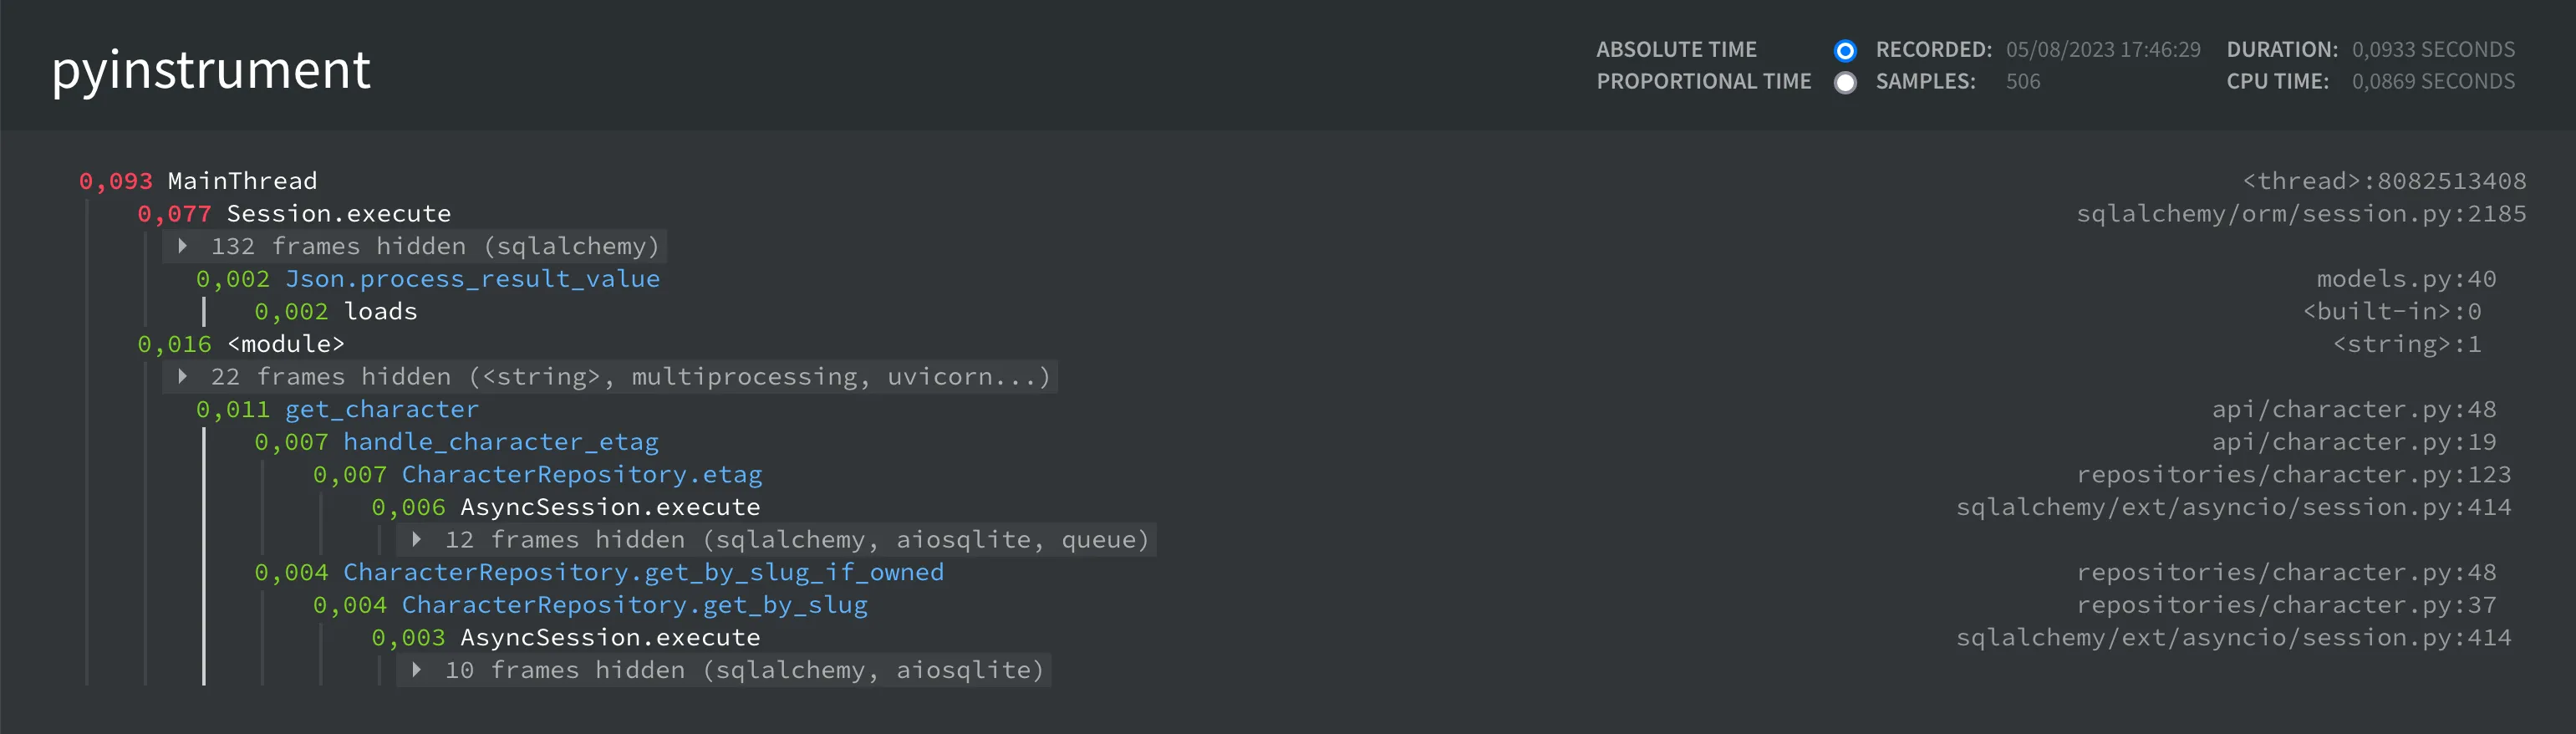Select the get_character frame
This screenshot has height=734, width=2576.
[x=382, y=409]
